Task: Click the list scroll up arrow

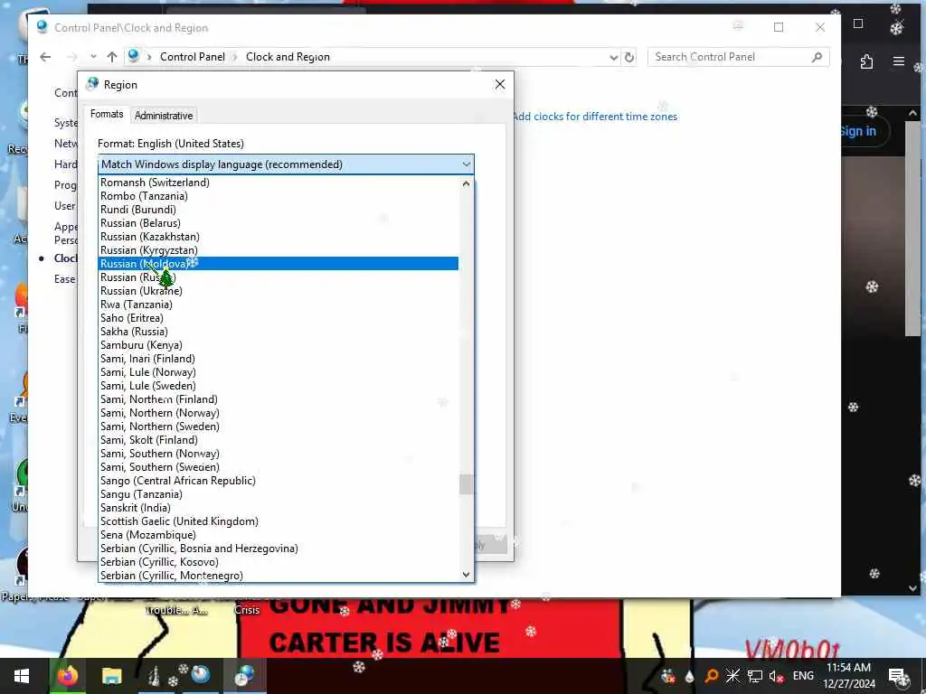Action: (466, 183)
